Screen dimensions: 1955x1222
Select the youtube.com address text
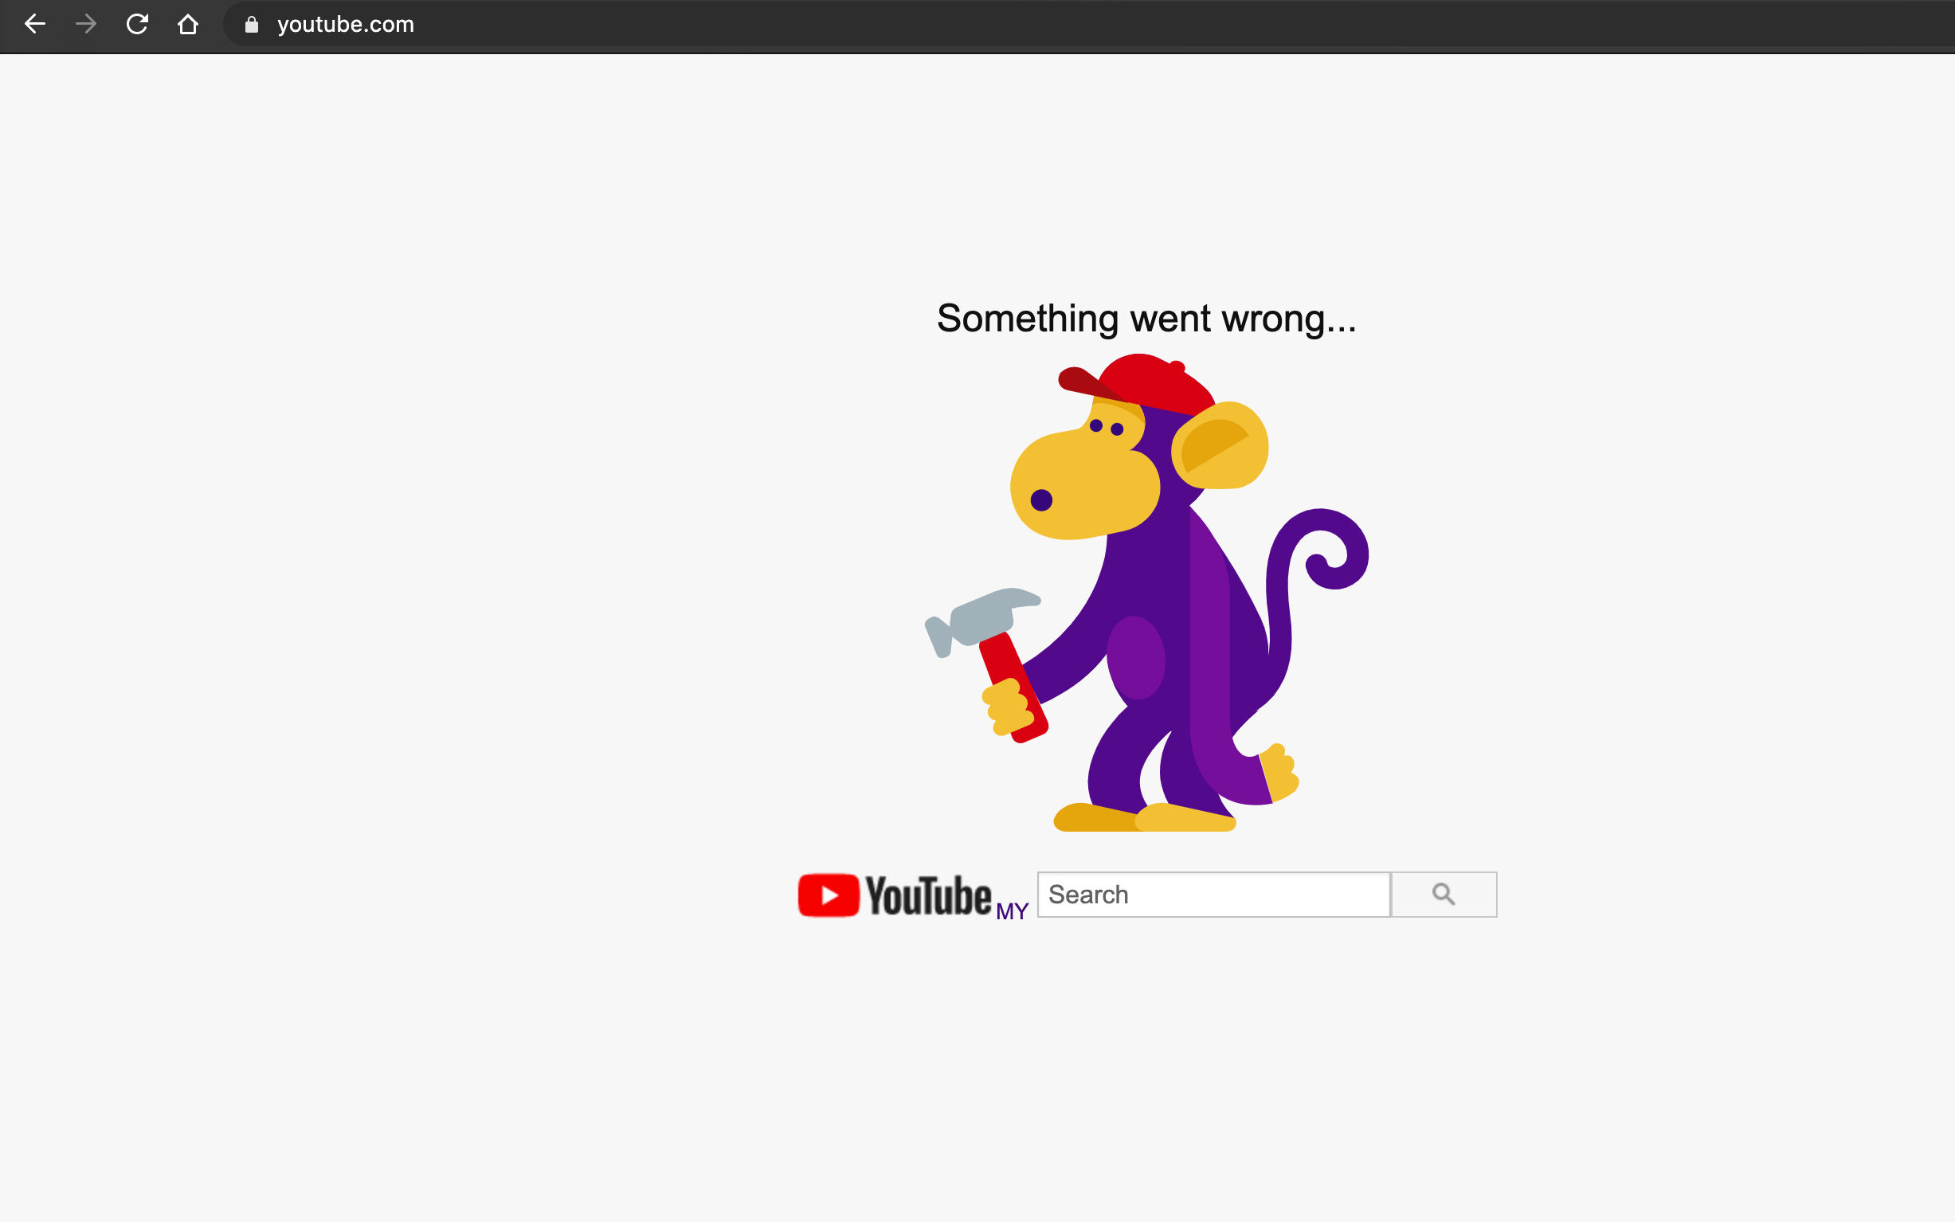pyautogui.click(x=345, y=25)
